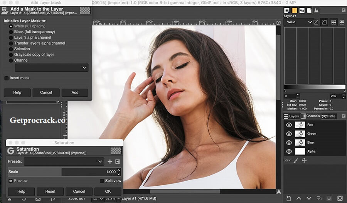Select Layer's alpha channel radio option
This screenshot has width=347, height=203.
tap(11, 38)
